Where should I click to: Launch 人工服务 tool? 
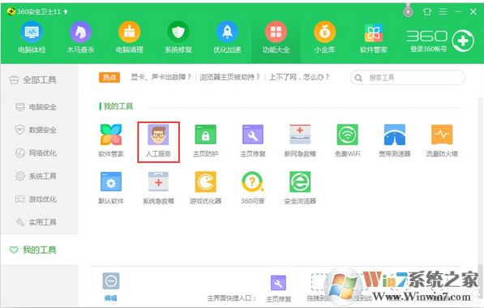158,141
